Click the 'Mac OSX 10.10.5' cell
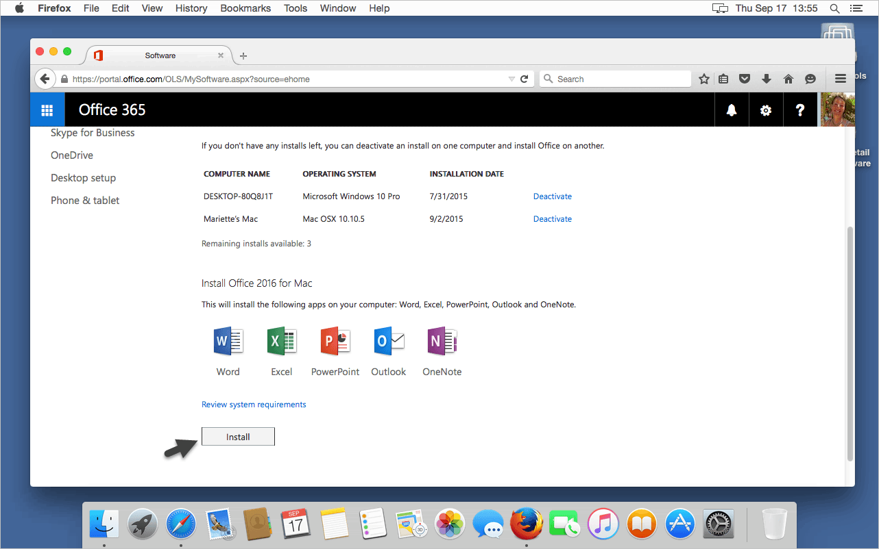Viewport: 879px width, 549px height. (333, 219)
